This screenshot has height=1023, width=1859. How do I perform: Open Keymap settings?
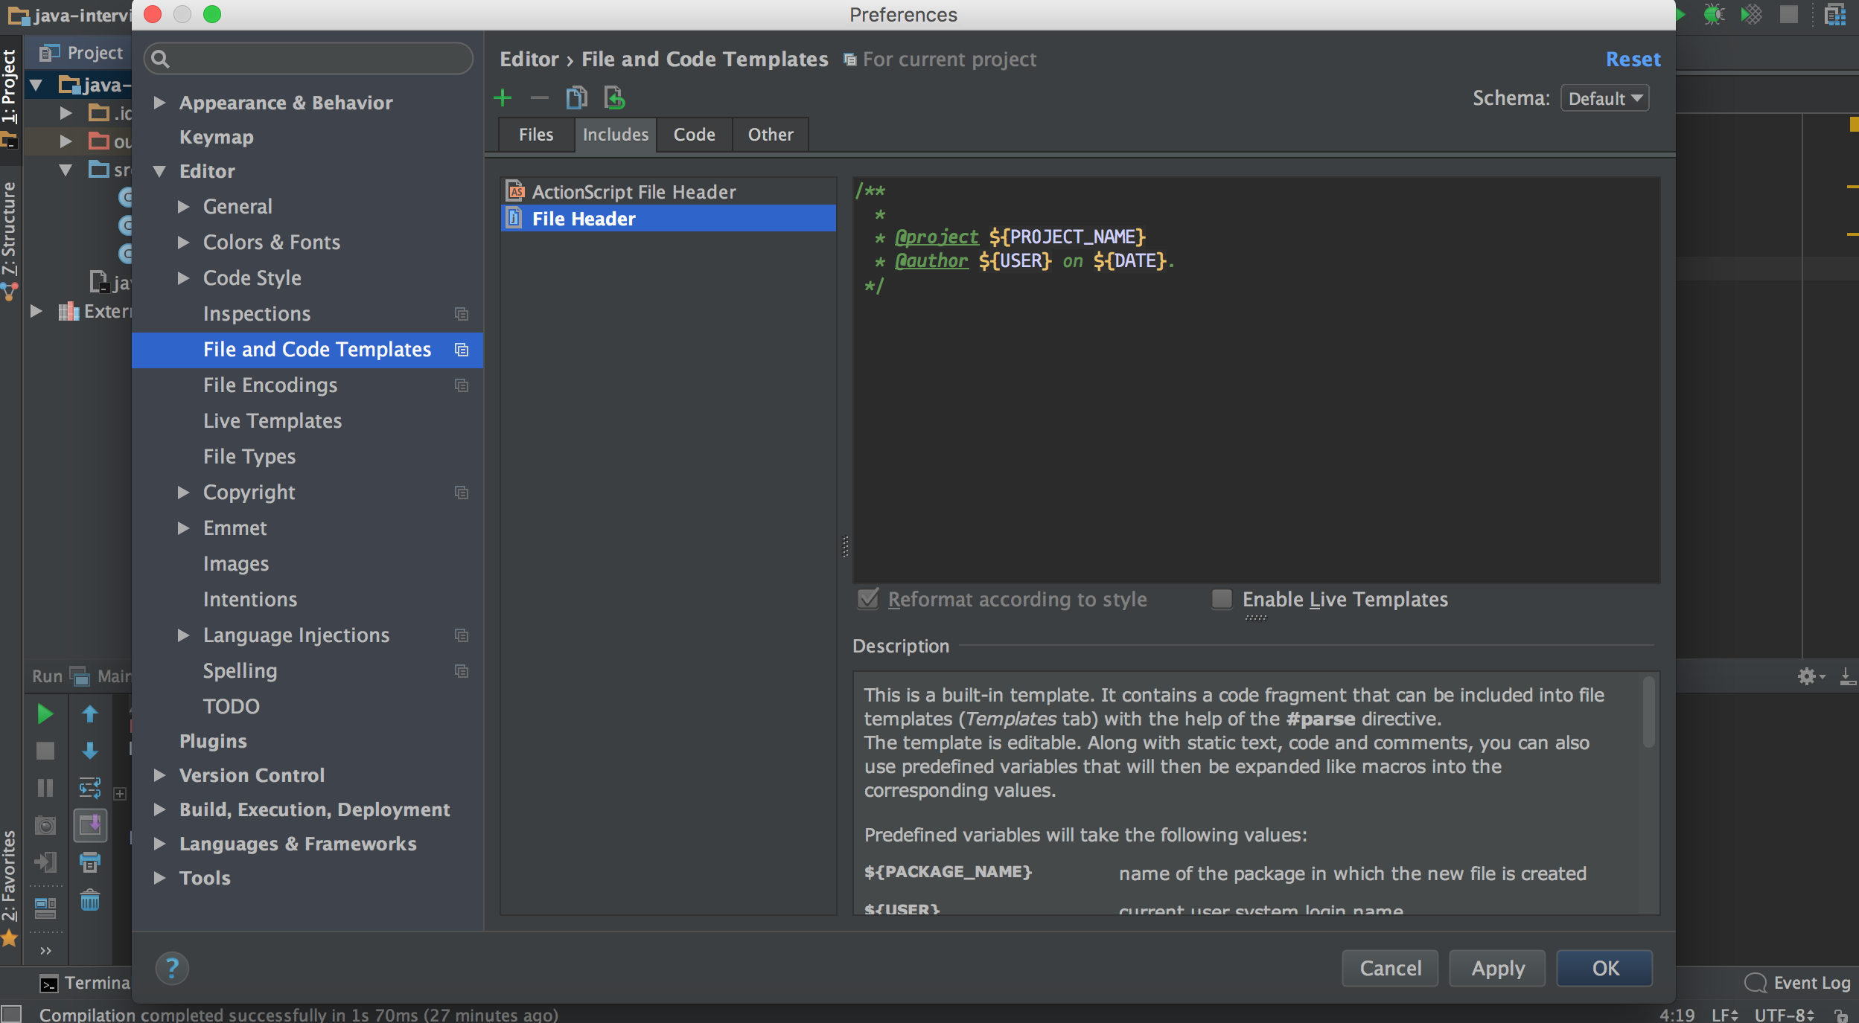(x=217, y=137)
